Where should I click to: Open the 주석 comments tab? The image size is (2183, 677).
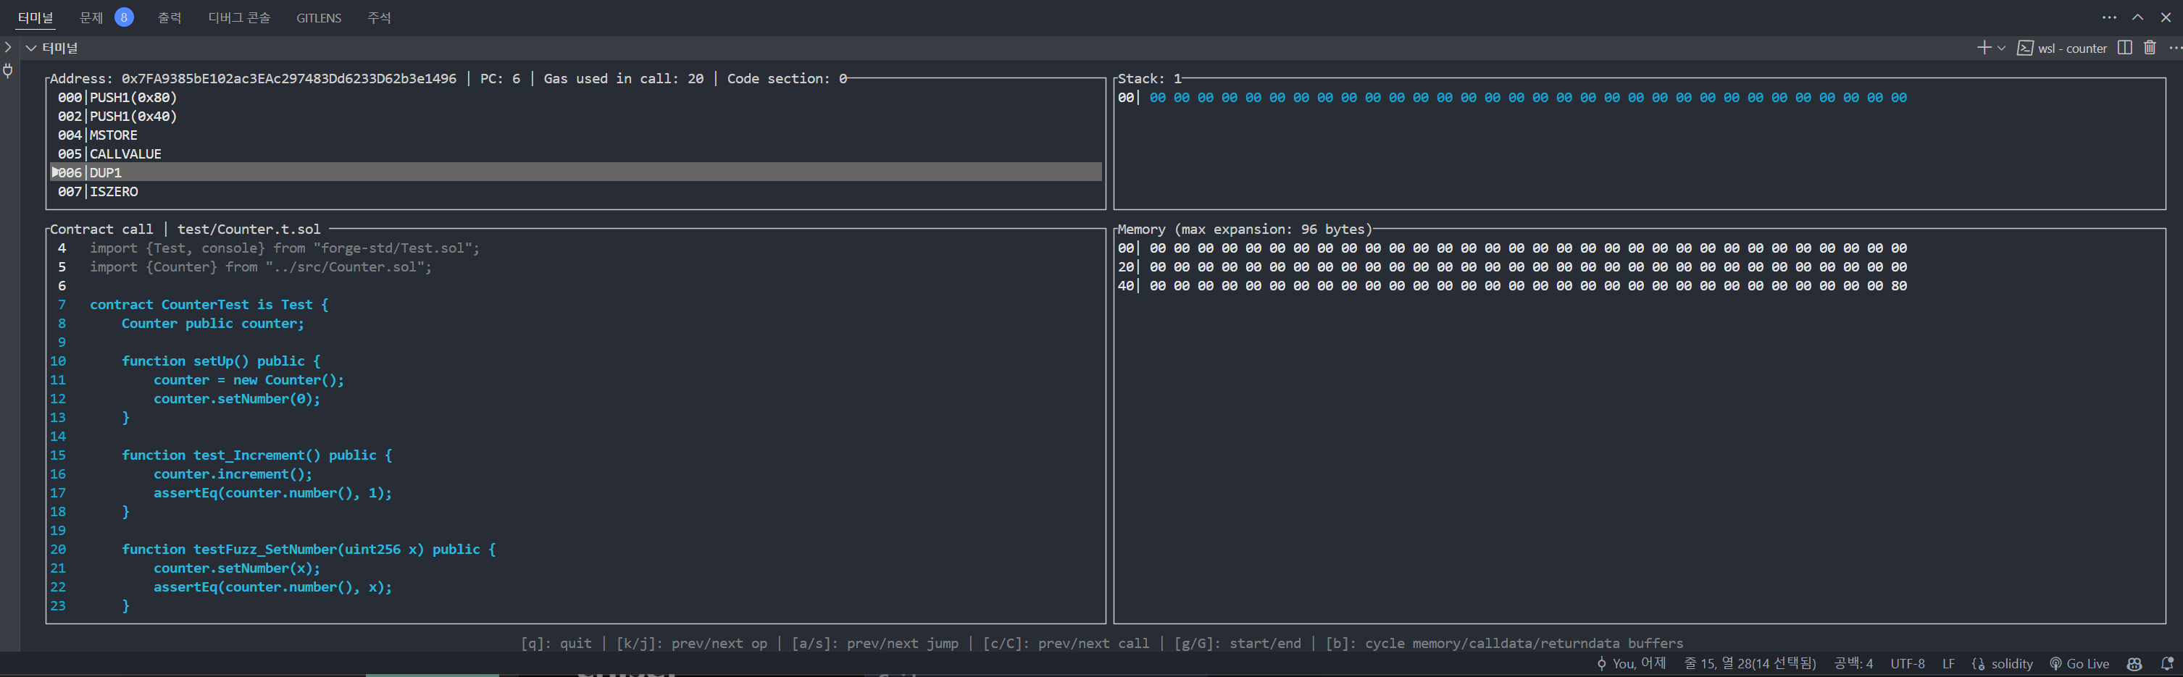pyautogui.click(x=379, y=18)
